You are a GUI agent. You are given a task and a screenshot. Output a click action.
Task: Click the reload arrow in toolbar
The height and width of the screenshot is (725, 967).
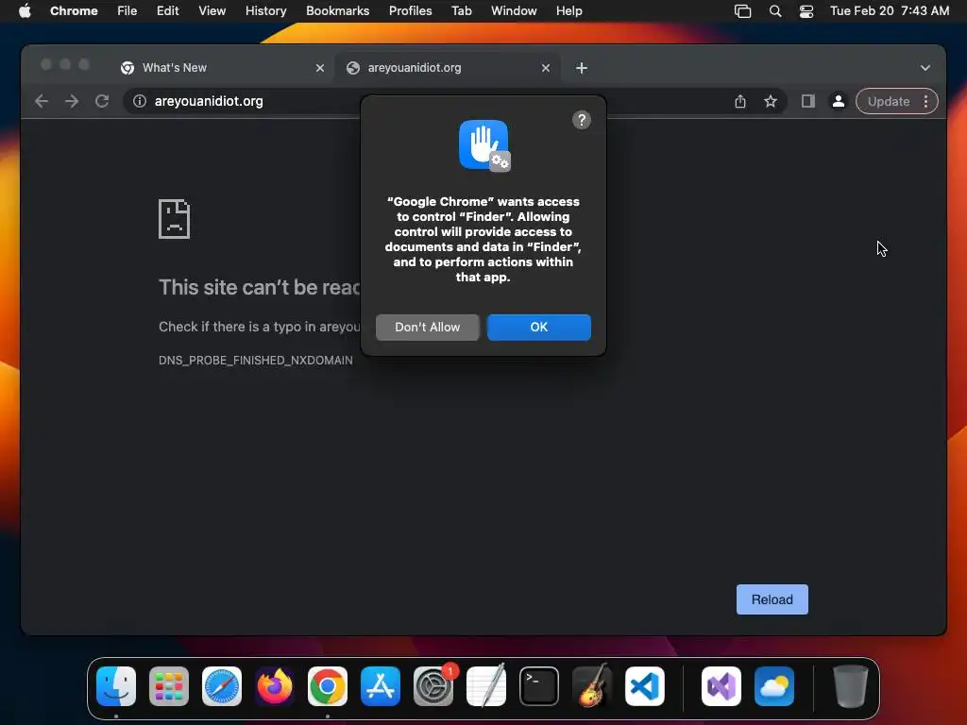pos(102,101)
